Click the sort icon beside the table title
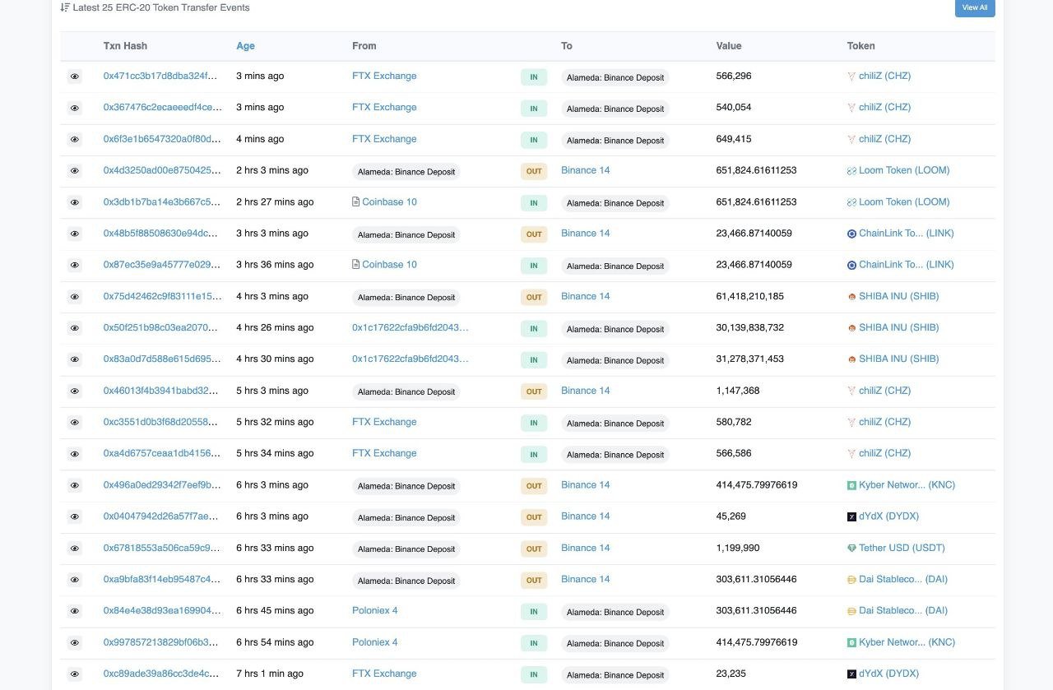 coord(65,7)
